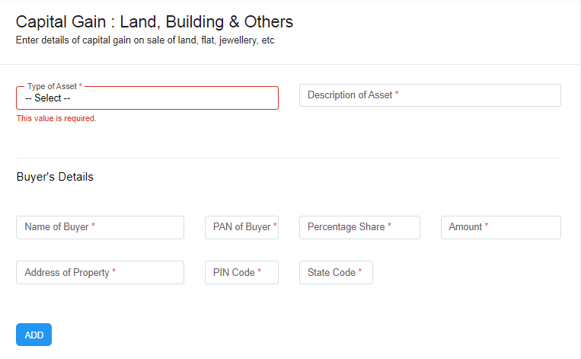Screen dimensions: 581x359
Task: Click the "-- Select --" placeholder text
Action: [x=47, y=98]
